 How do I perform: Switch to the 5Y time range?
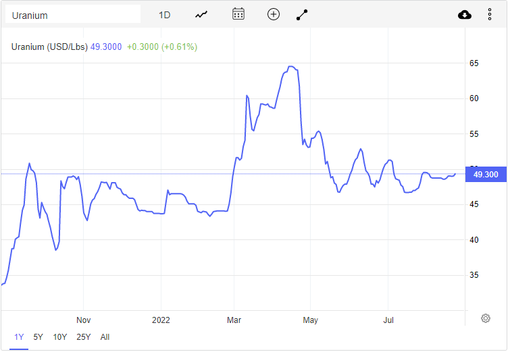click(38, 337)
